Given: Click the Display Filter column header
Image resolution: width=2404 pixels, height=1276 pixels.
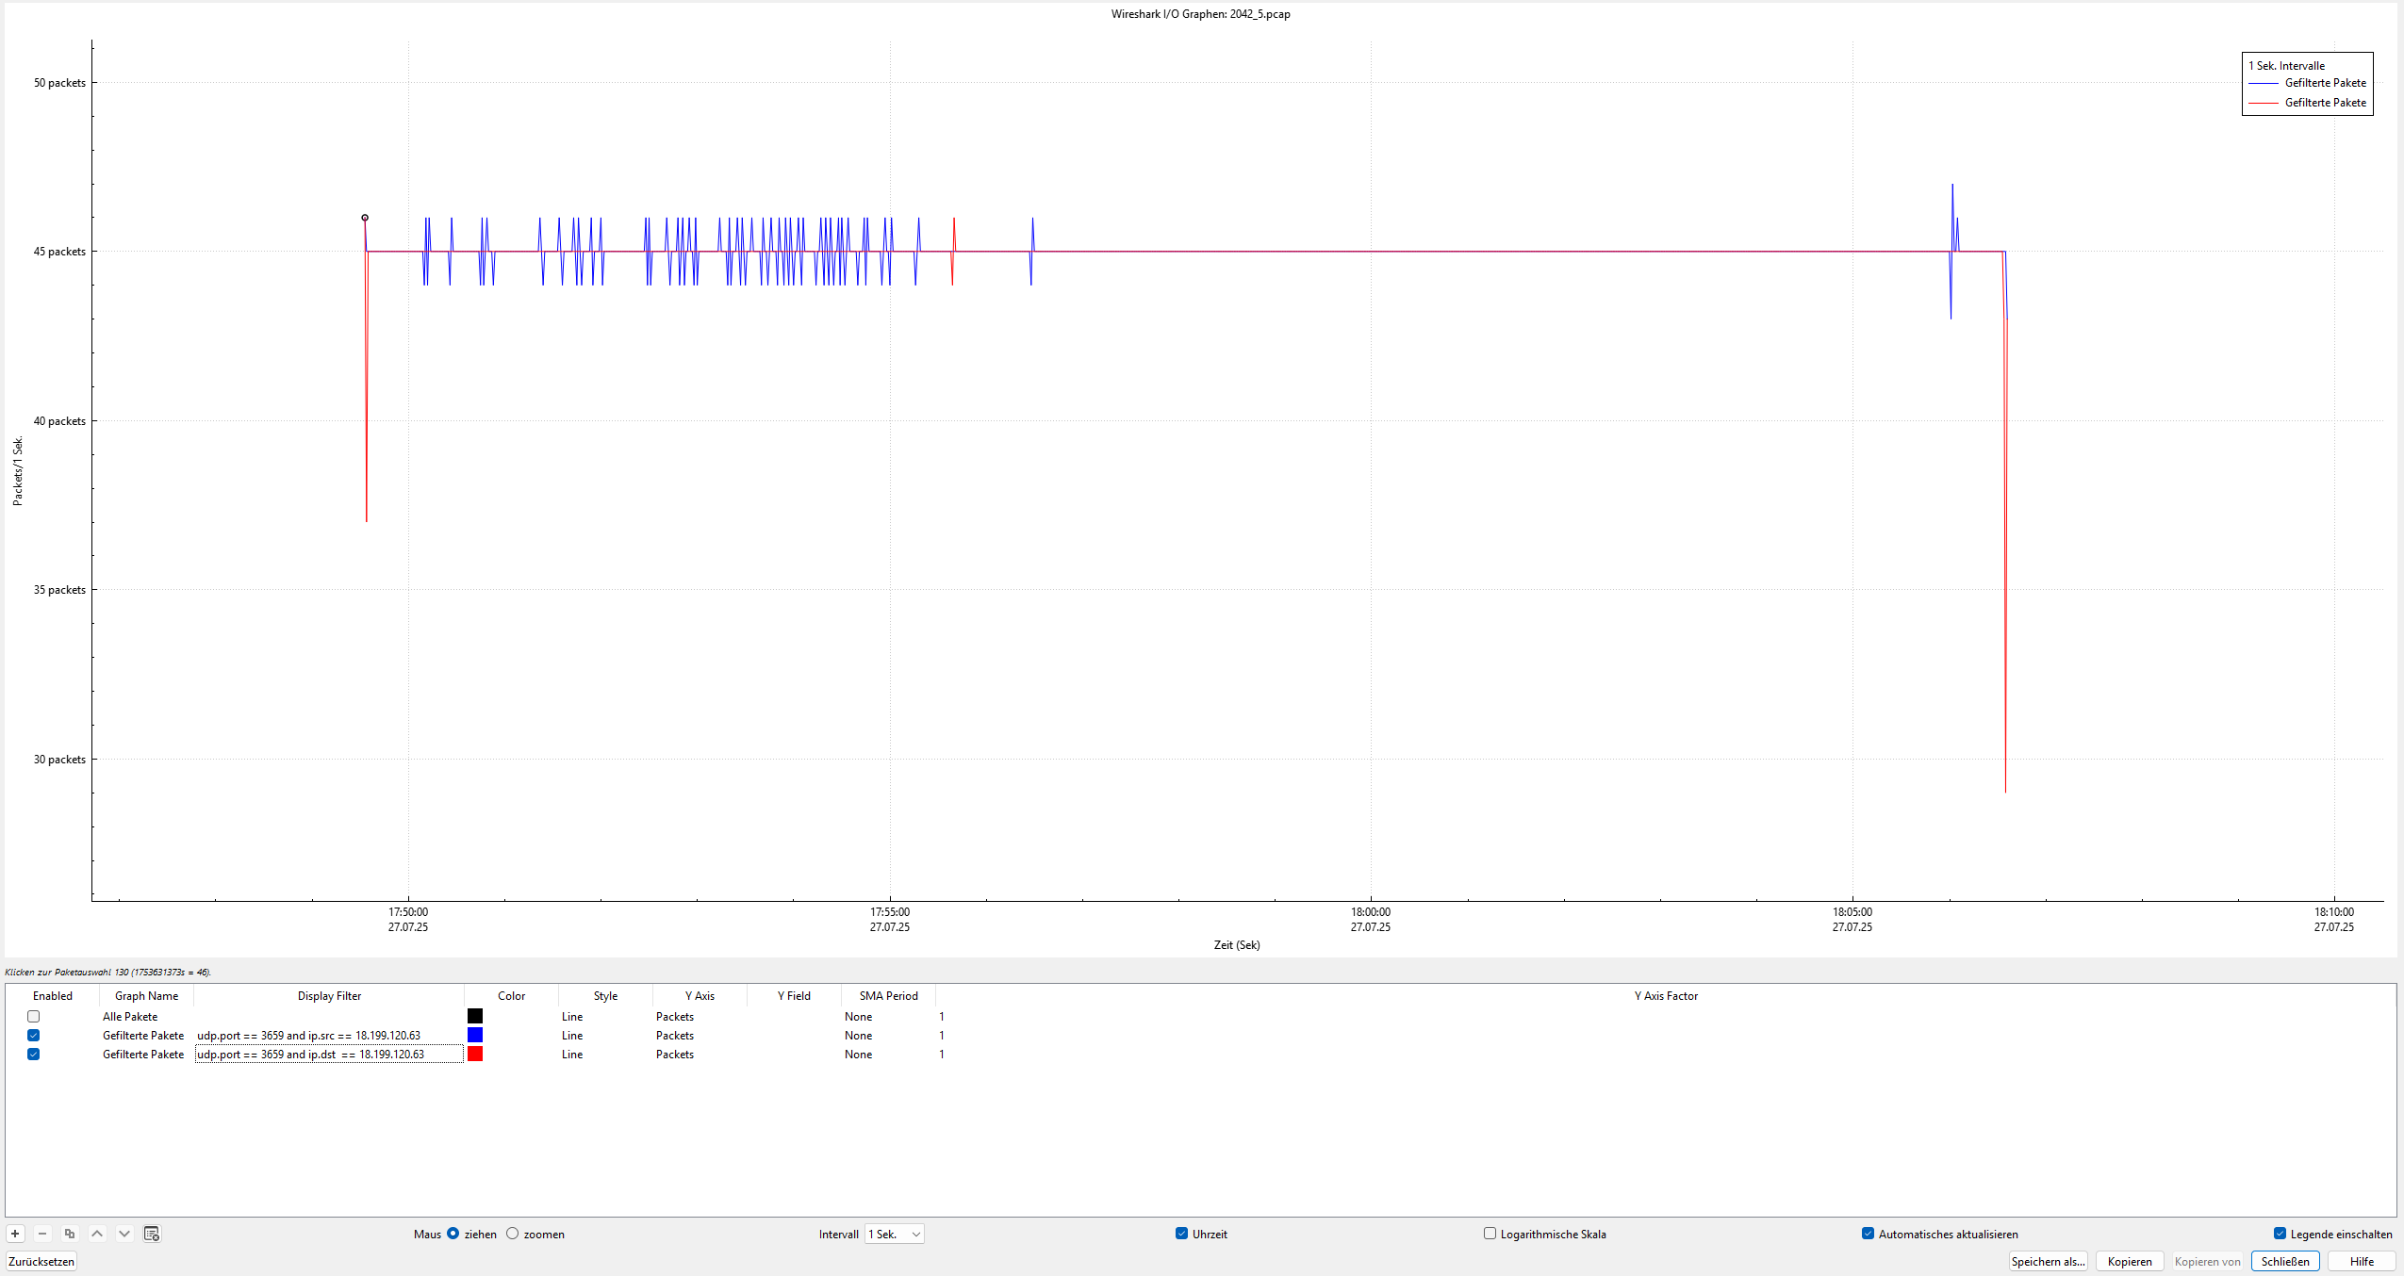Looking at the screenshot, I should 329,995.
